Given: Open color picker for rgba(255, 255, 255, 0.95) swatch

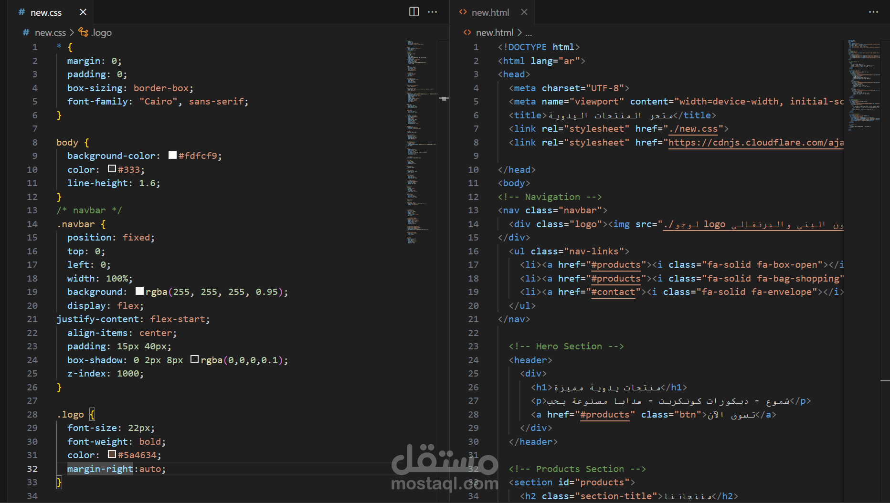Looking at the screenshot, I should [140, 291].
